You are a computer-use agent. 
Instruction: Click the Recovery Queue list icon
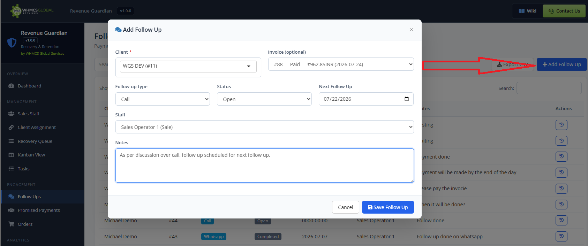tap(11, 141)
